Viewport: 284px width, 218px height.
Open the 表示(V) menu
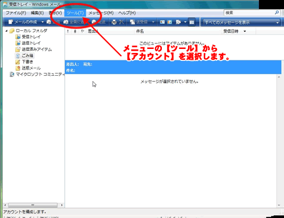pos(56,13)
